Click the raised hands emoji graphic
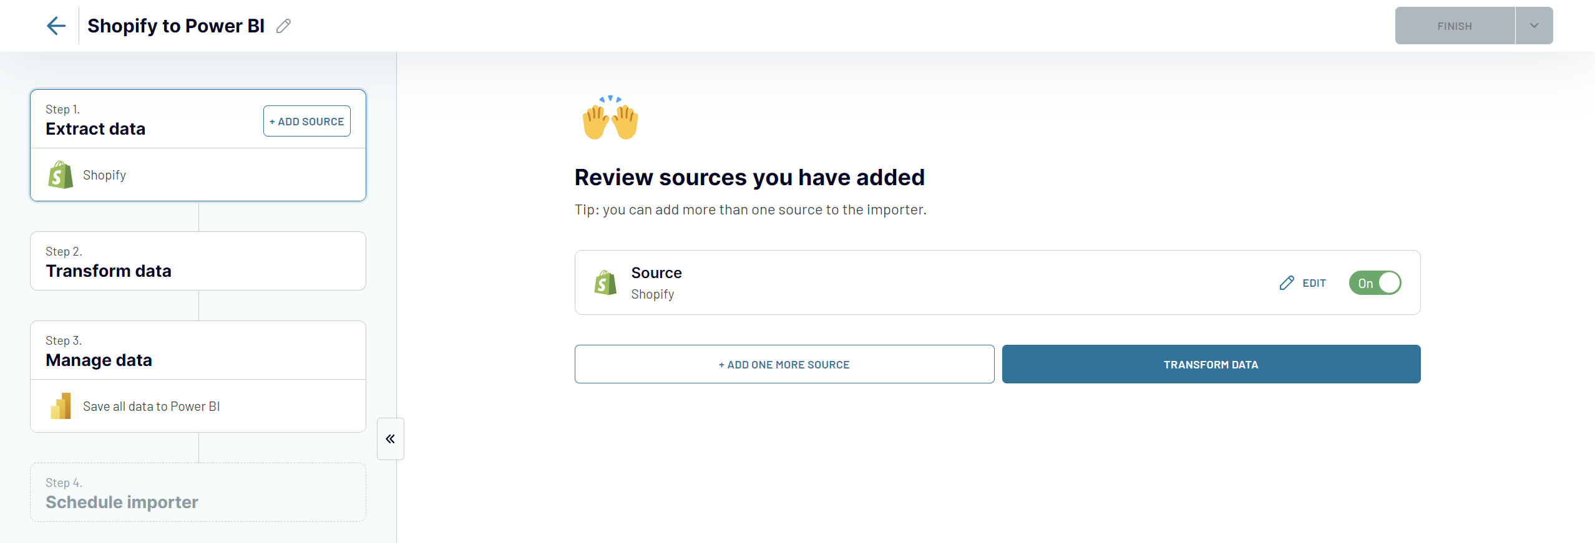The image size is (1595, 543). (x=610, y=117)
